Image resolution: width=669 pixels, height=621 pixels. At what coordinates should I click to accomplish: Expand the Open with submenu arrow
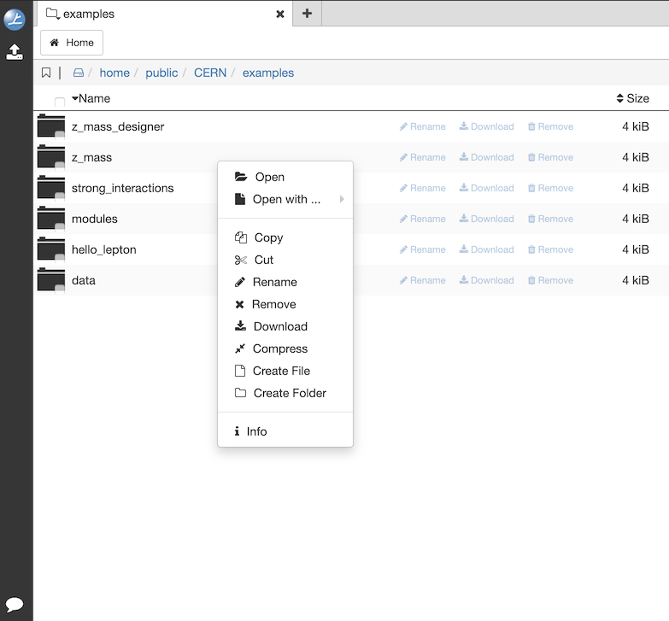coord(342,199)
